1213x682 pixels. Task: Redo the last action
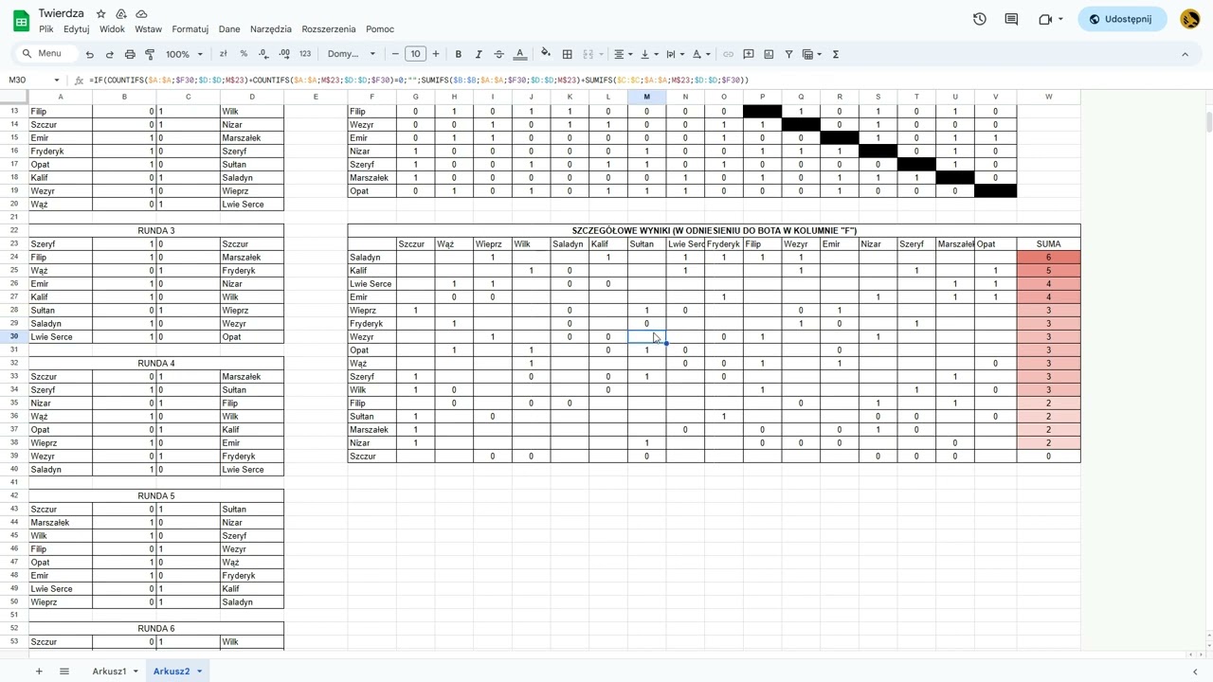coord(110,54)
